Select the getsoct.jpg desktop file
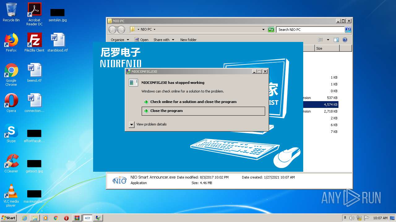The width and height of the screenshot is (396, 222). pyautogui.click(x=34, y=166)
